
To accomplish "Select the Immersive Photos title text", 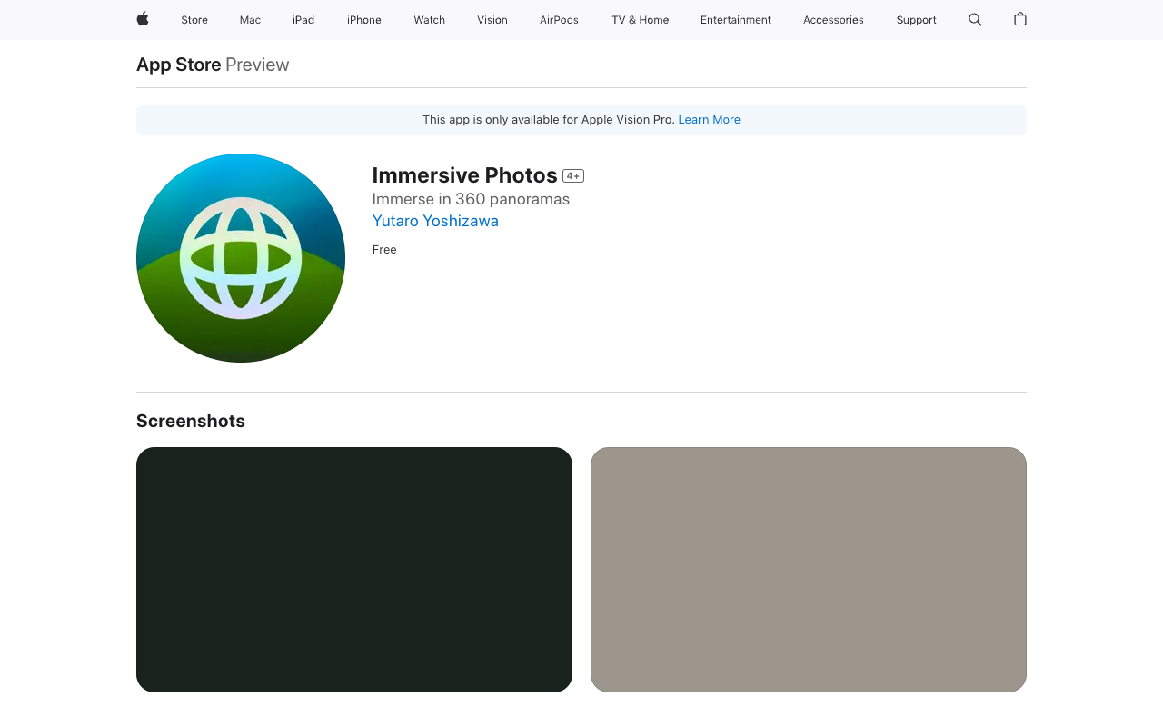I will click(x=464, y=175).
